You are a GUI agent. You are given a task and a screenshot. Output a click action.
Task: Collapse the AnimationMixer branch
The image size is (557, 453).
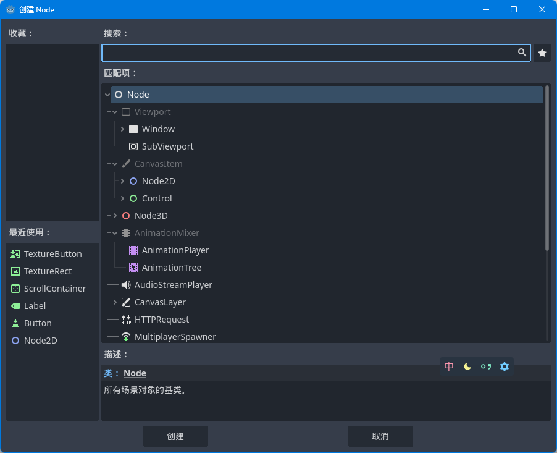115,233
